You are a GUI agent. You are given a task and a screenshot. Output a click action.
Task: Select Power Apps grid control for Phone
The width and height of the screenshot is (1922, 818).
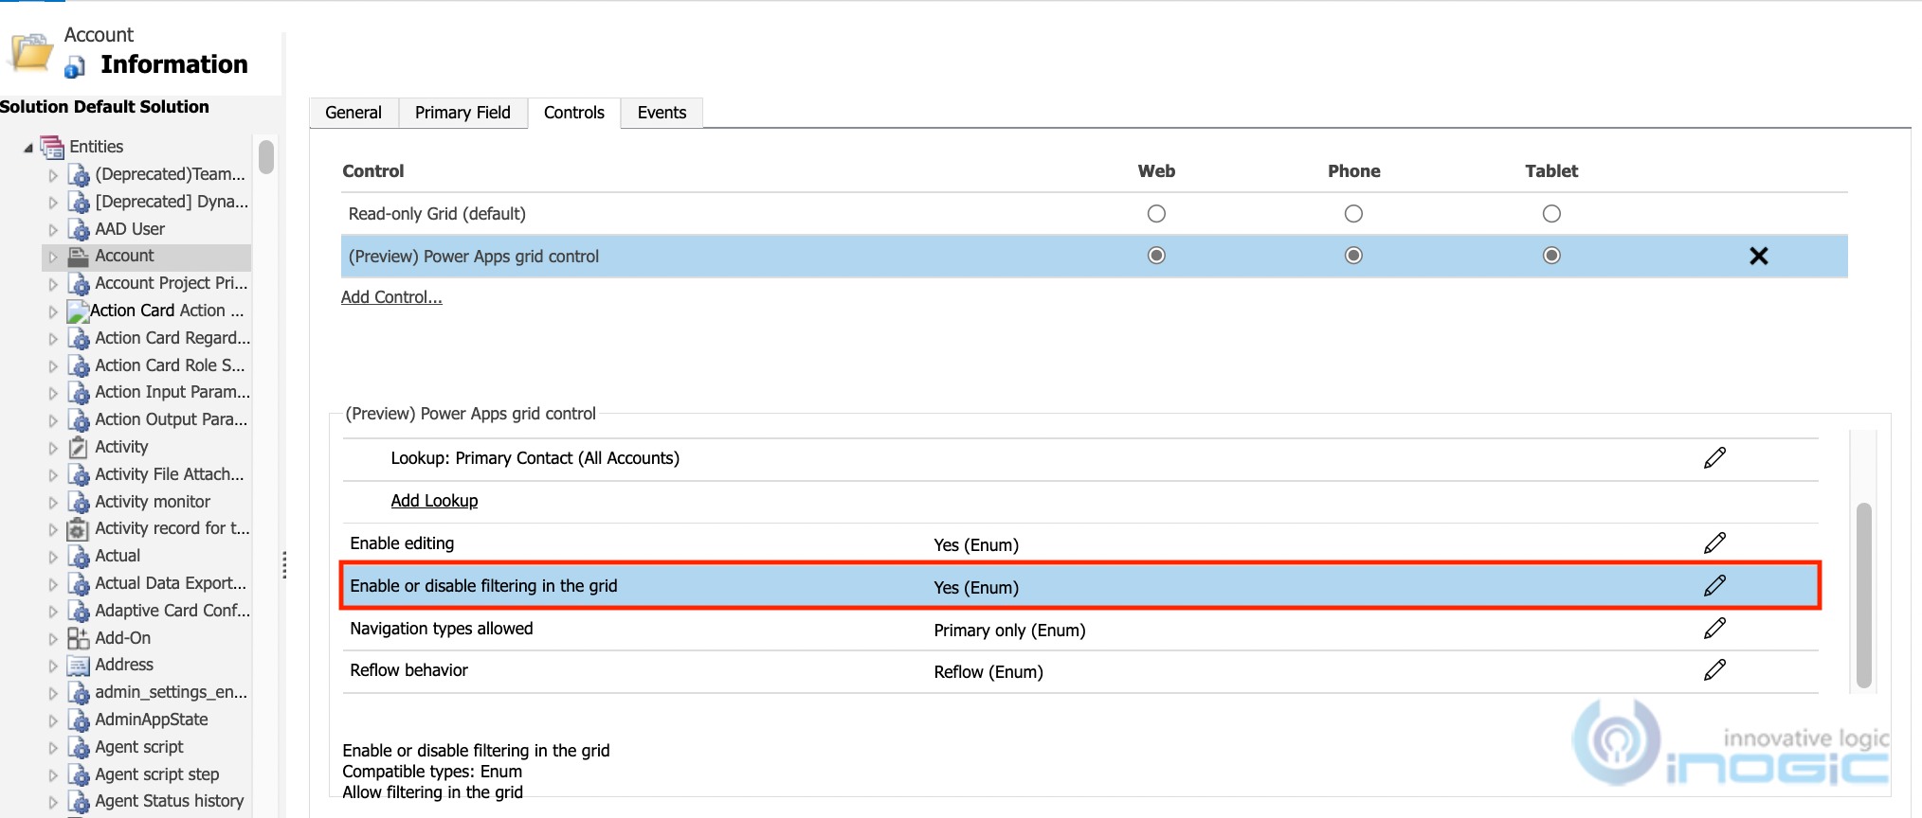tap(1353, 256)
